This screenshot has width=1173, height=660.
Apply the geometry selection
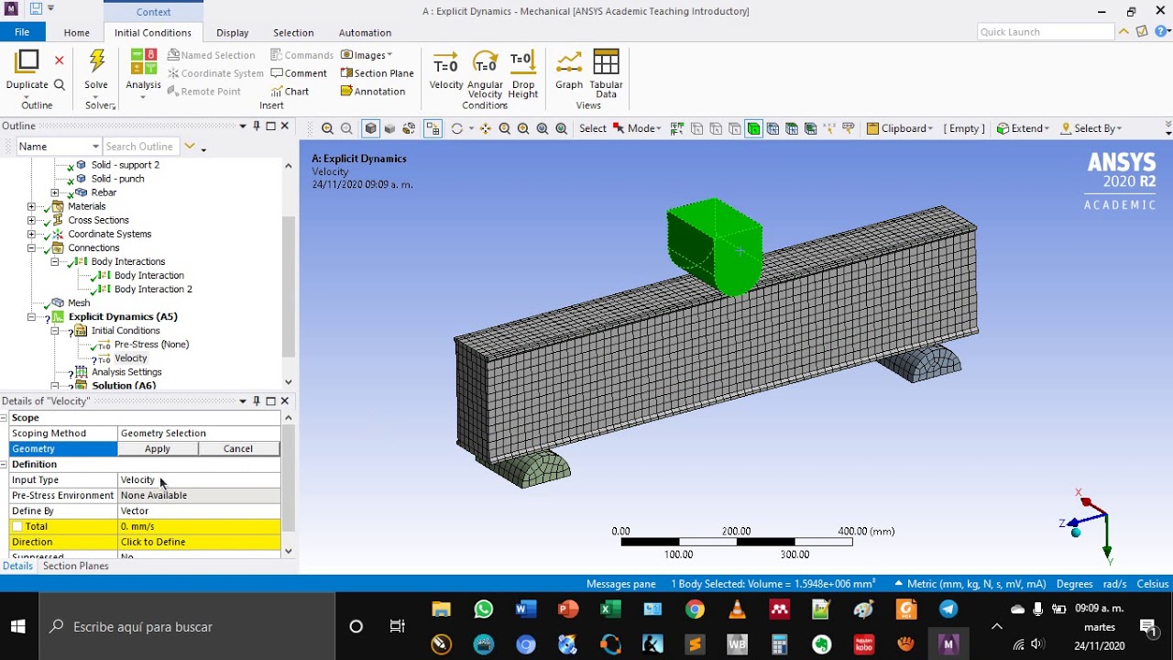[158, 448]
